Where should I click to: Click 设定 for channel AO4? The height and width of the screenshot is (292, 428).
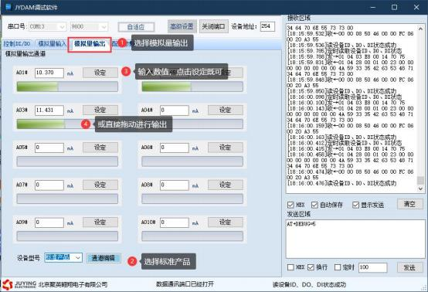coord(225,110)
